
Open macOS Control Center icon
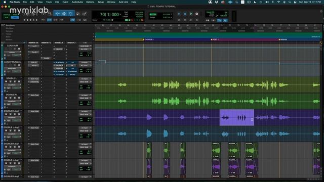pyautogui.click(x=295, y=2)
